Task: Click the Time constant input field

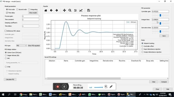Action: tap(30, 19)
